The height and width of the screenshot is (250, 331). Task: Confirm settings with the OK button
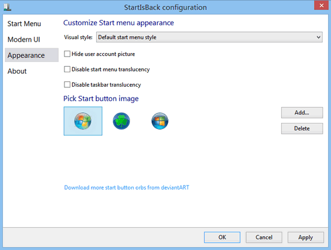click(x=222, y=237)
